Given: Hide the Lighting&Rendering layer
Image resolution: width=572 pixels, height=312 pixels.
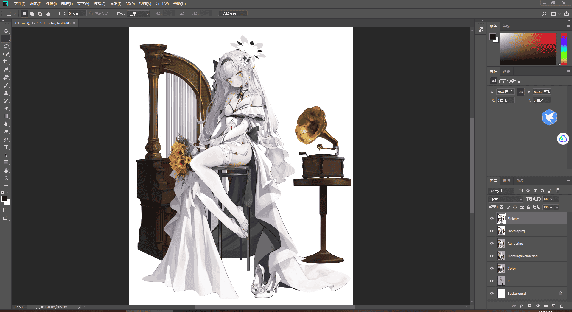Looking at the screenshot, I should (492, 256).
